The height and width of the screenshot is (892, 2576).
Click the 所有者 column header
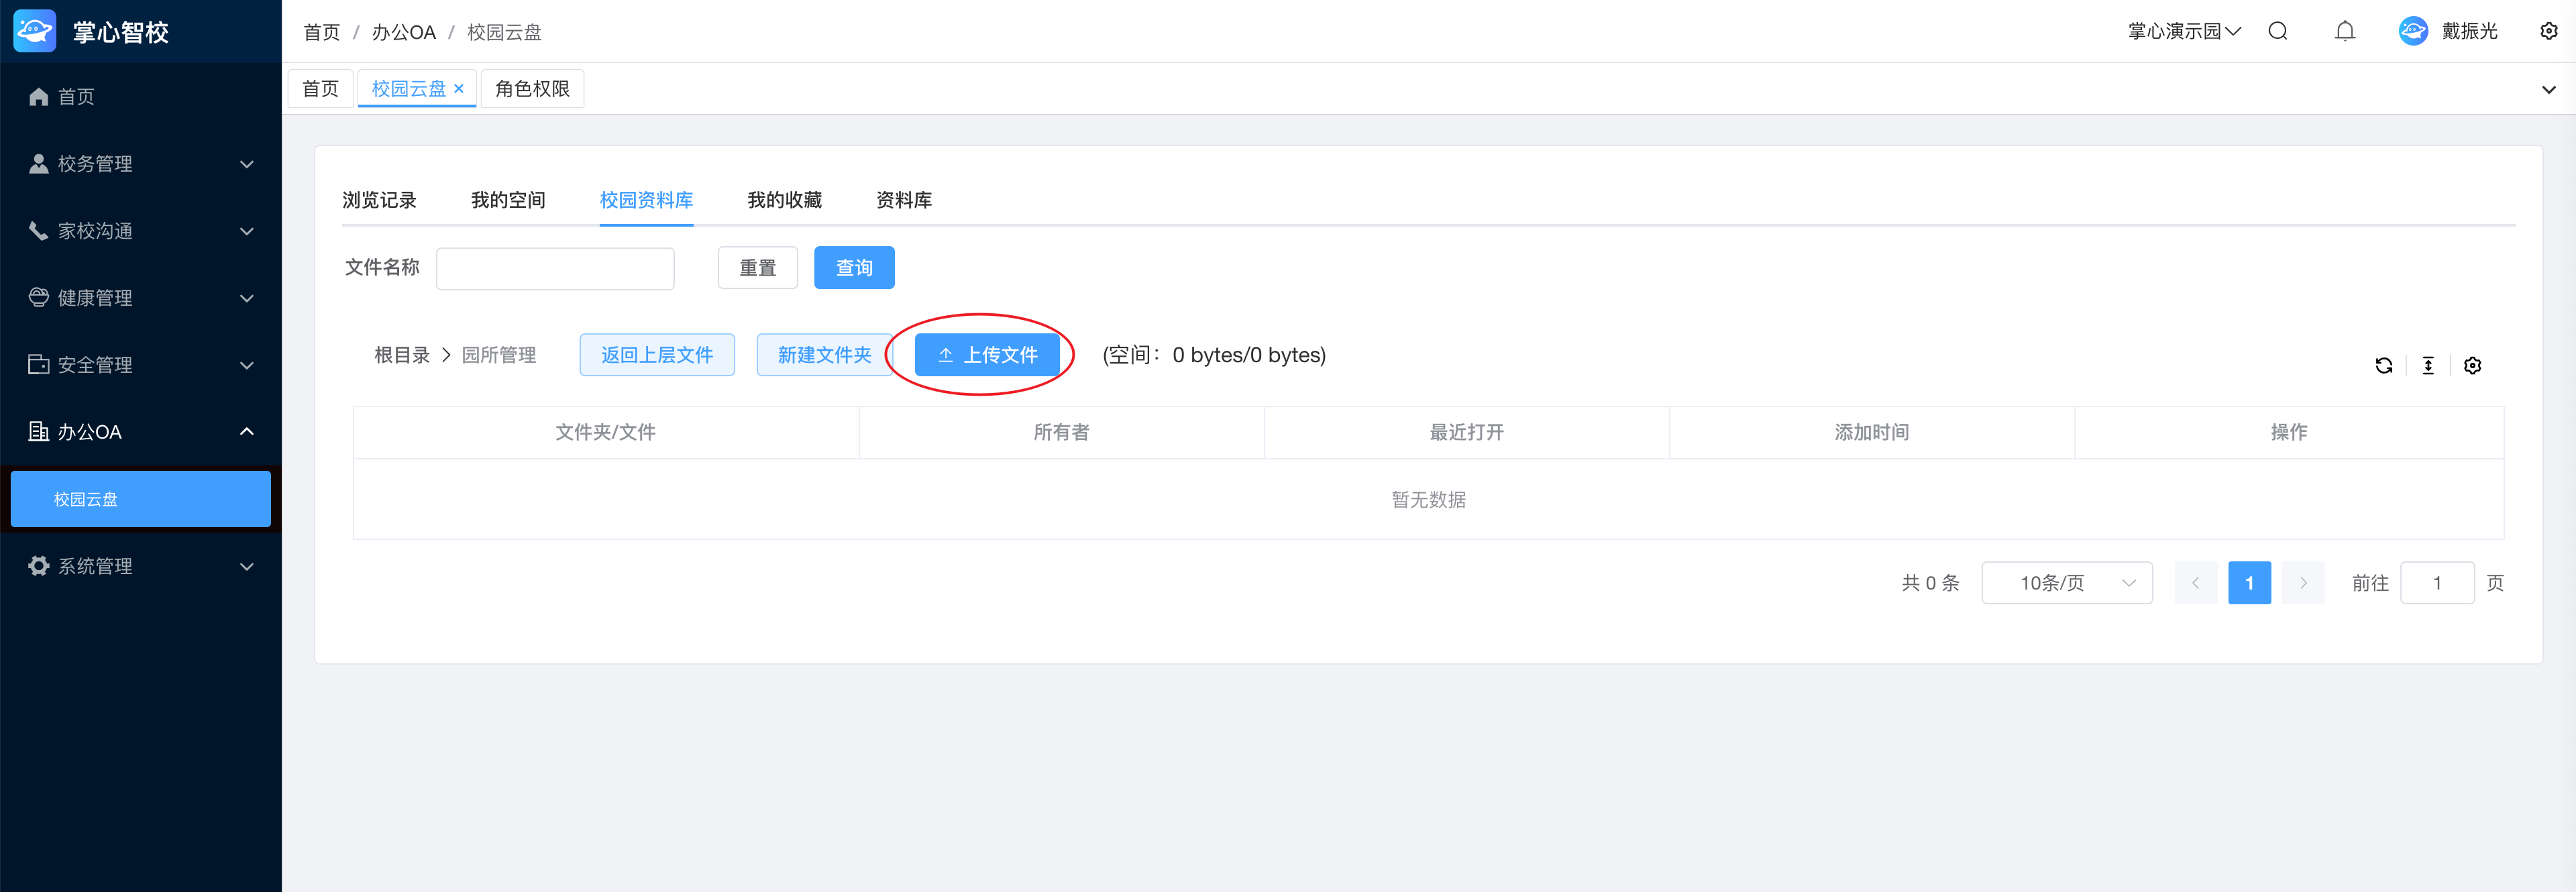click(x=1061, y=432)
